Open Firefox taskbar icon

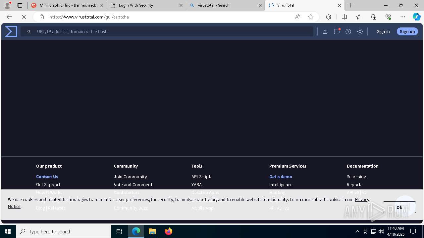tap(169, 231)
